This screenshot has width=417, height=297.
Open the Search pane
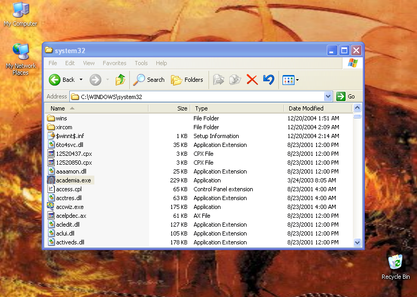pyautogui.click(x=149, y=80)
